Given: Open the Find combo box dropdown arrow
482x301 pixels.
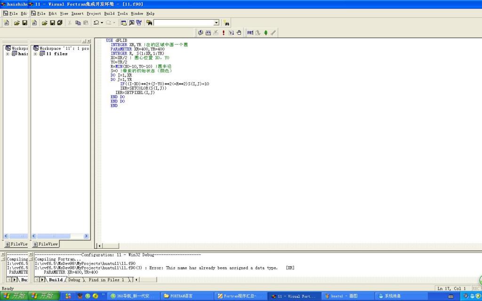Looking at the screenshot, I should point(216,23).
